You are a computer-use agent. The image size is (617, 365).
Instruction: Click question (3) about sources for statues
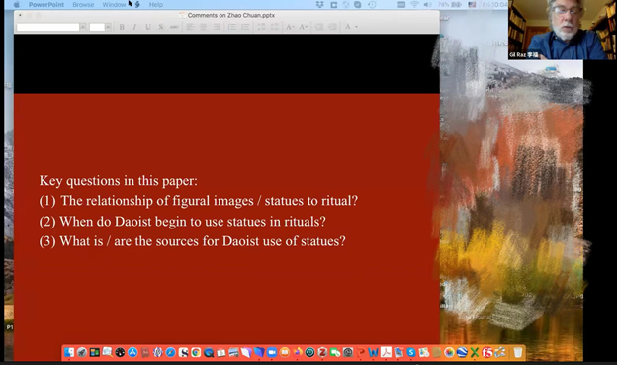click(x=193, y=241)
